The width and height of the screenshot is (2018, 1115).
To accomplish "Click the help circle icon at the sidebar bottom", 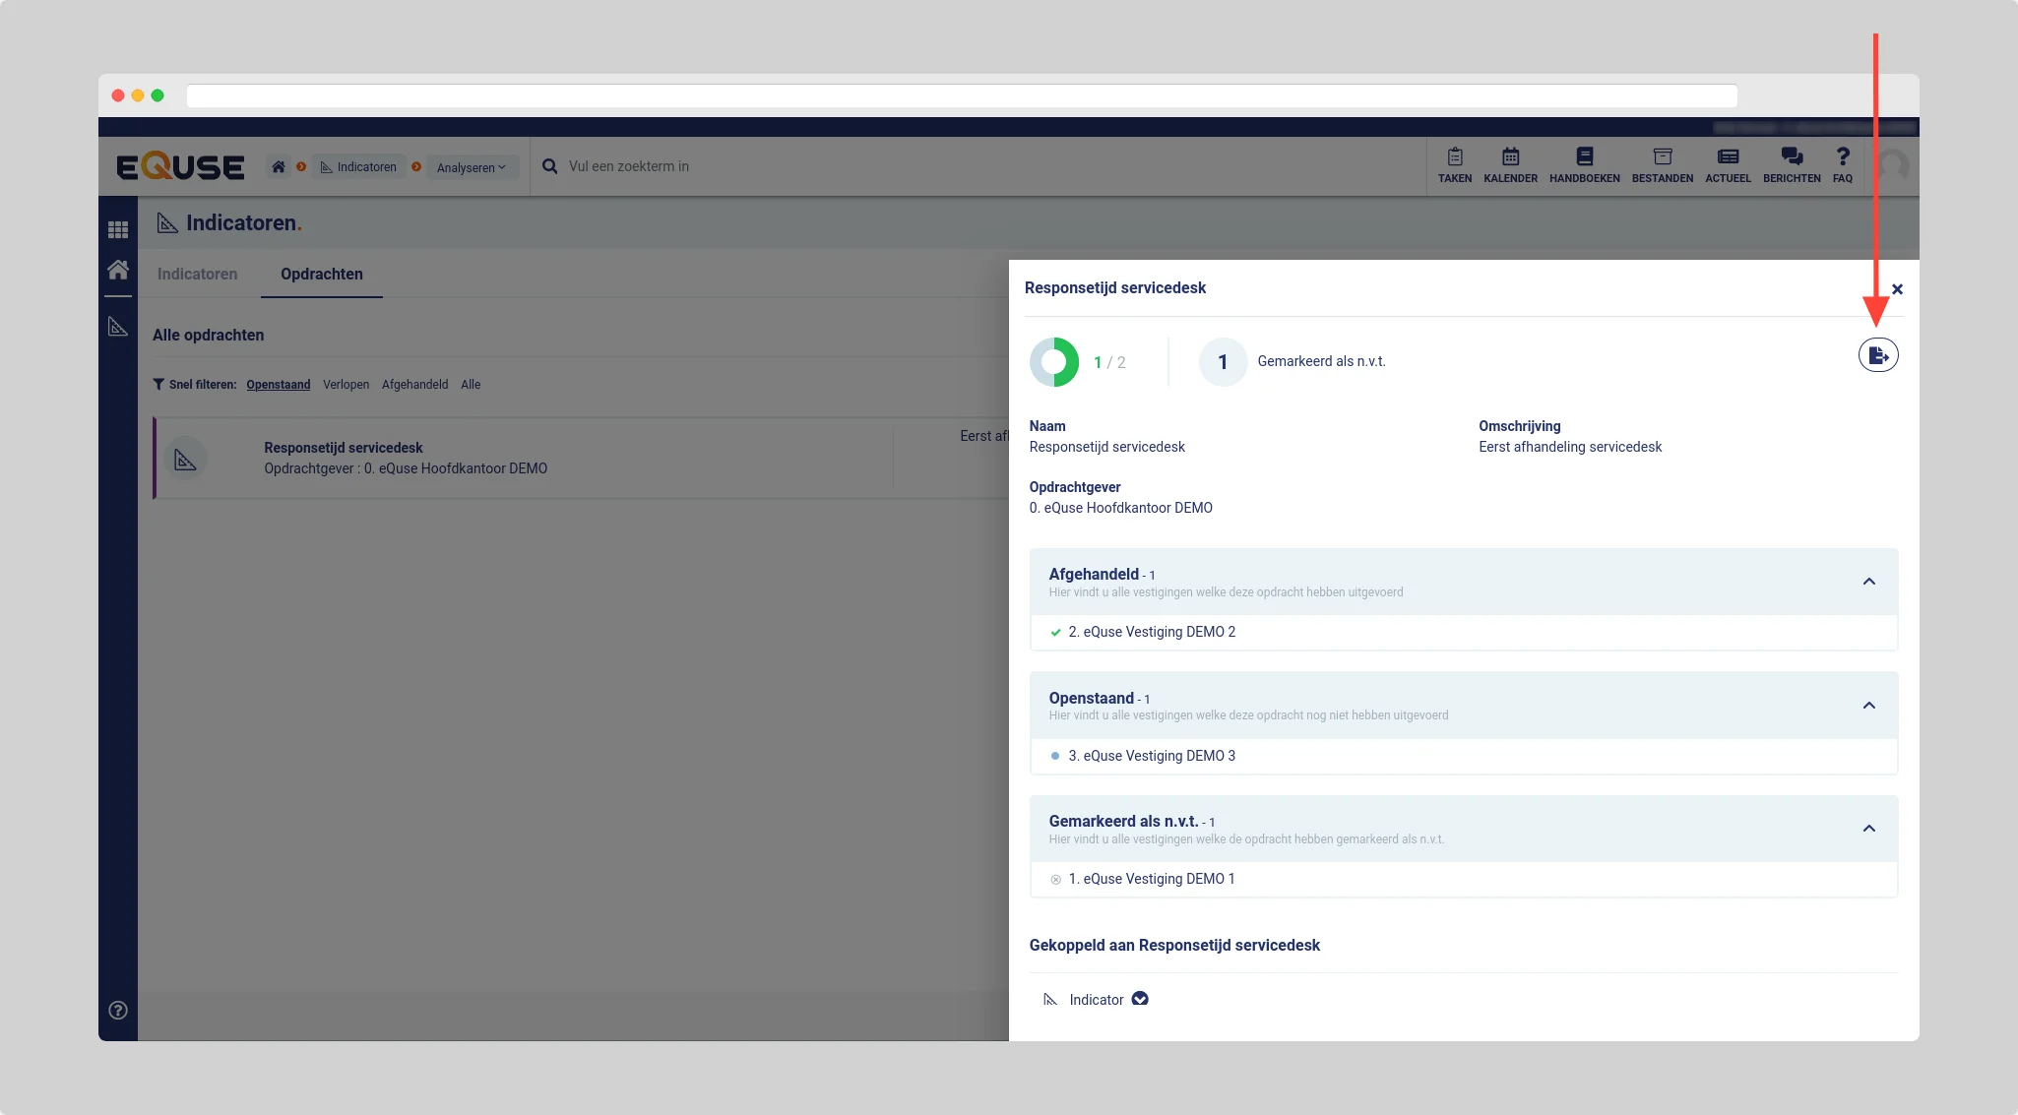I will click(x=118, y=1010).
